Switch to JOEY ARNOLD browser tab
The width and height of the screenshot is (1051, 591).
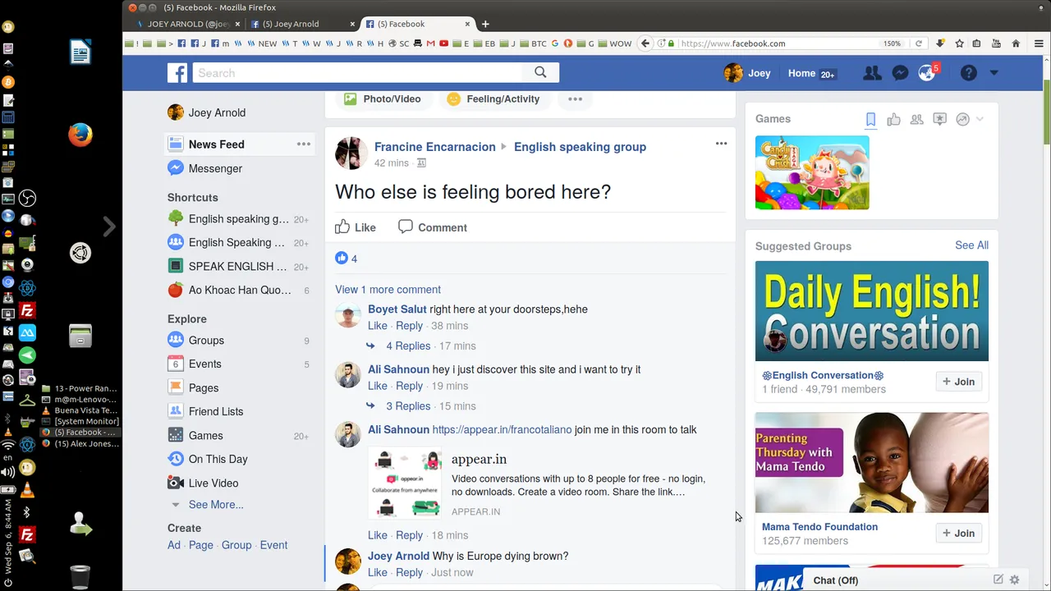pyautogui.click(x=188, y=24)
